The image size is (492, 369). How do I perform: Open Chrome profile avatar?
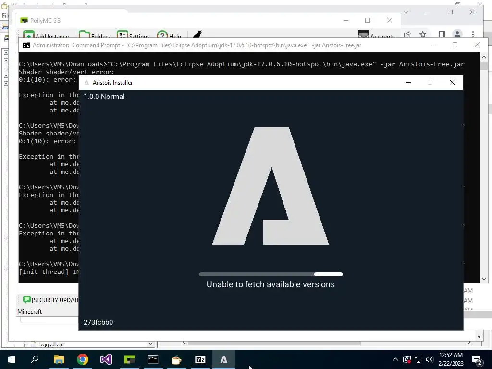tap(457, 34)
